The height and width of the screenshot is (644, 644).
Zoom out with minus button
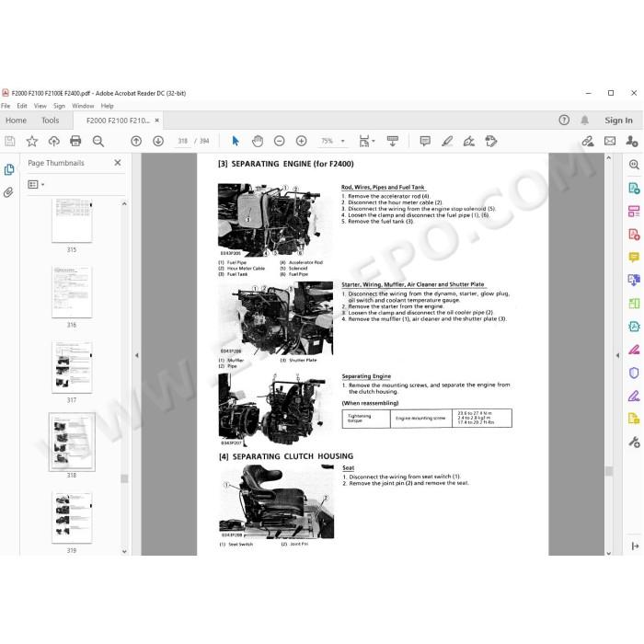tap(280, 142)
